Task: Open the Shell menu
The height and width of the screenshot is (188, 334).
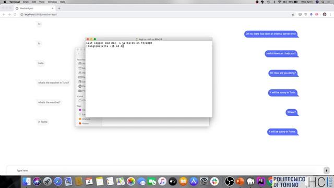Action: coord(26,2)
